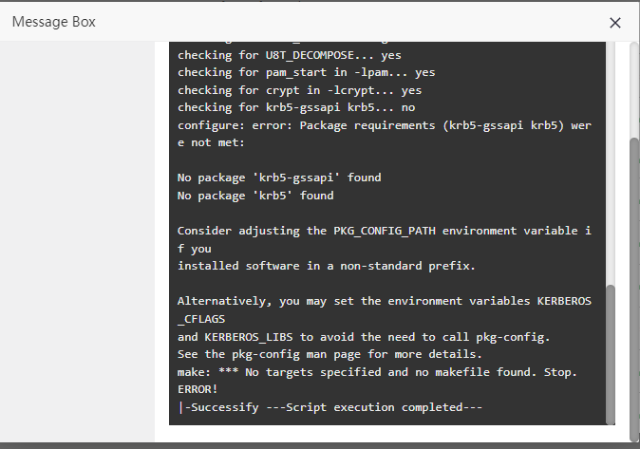Click the Message Box title text
The width and height of the screenshot is (640, 449).
point(53,22)
